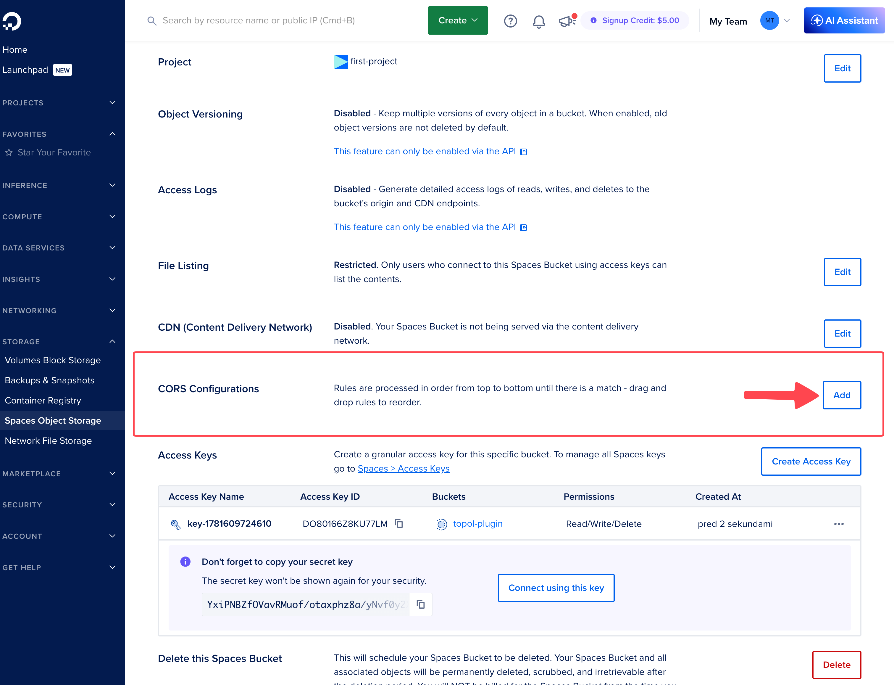The width and height of the screenshot is (894, 685).
Task: Expand the Security section
Action: [x=112, y=504]
